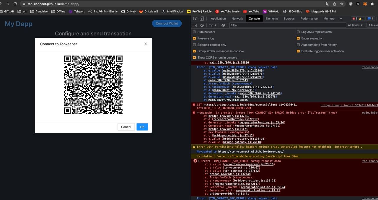The height and width of the screenshot is (200, 378).
Task: Open the blue messages counter badge
Action: click(371, 19)
